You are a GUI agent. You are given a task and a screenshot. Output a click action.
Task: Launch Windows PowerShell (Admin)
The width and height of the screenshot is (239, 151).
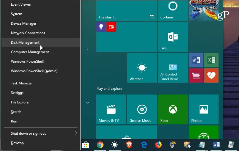point(41,71)
